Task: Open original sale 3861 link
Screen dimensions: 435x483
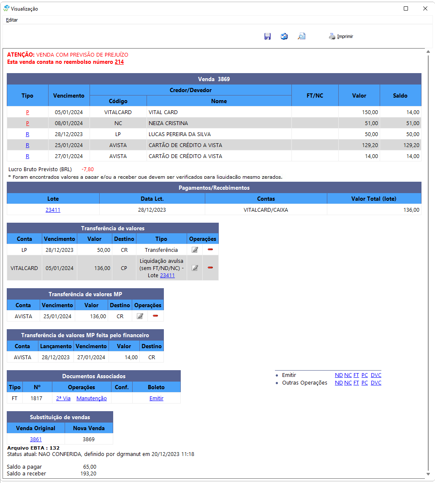Action: click(36, 439)
